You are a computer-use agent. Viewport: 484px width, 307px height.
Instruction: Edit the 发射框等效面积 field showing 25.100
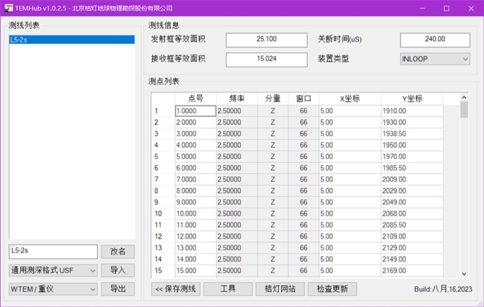point(266,40)
